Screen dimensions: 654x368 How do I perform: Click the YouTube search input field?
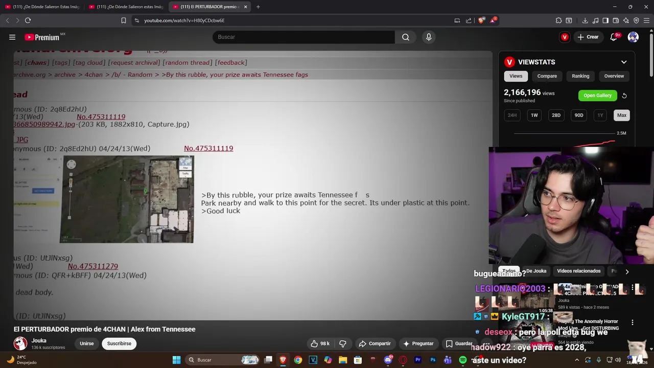[303, 37]
